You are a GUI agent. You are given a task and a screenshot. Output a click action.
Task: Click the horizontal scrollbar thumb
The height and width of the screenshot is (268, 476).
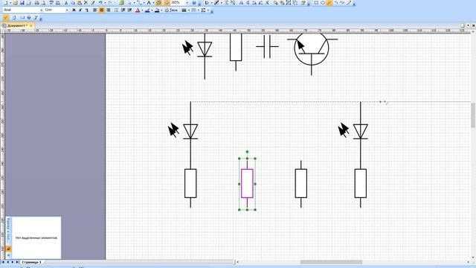(331, 262)
